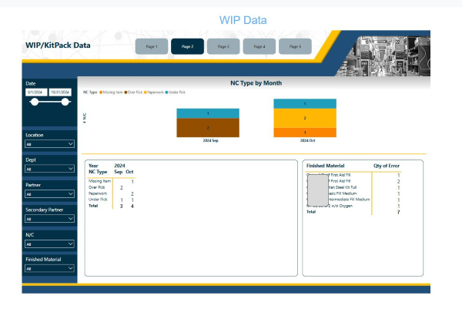Select the Paperwork row in matrix

pos(111,193)
